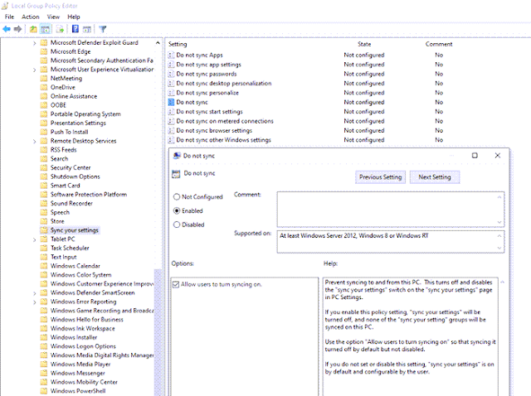Viewport: 531px width, 396px height.
Task: Click folder icon next to Microsoft Edge
Action: coord(44,51)
